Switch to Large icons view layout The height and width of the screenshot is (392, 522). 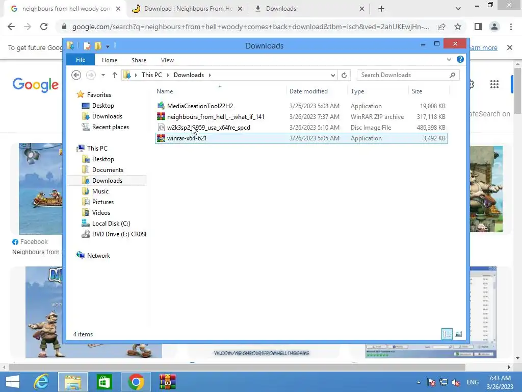click(458, 334)
